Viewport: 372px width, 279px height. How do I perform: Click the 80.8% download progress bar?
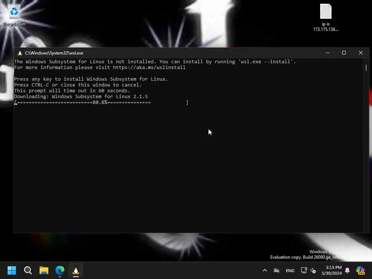(101, 102)
